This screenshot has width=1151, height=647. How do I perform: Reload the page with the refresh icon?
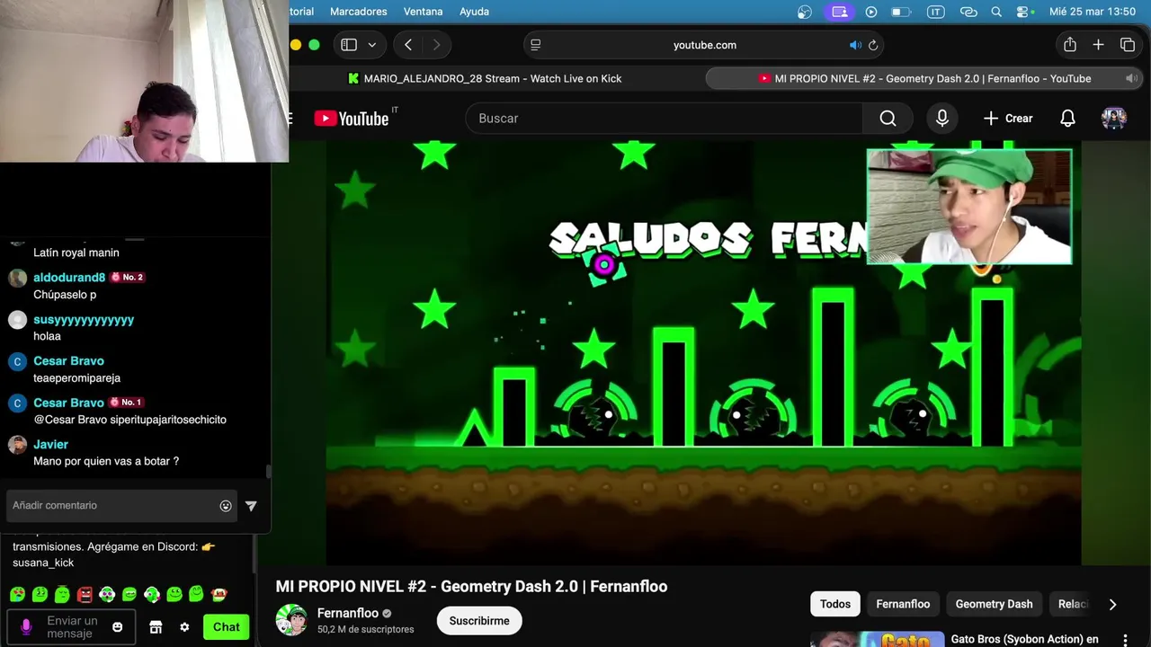872,45
